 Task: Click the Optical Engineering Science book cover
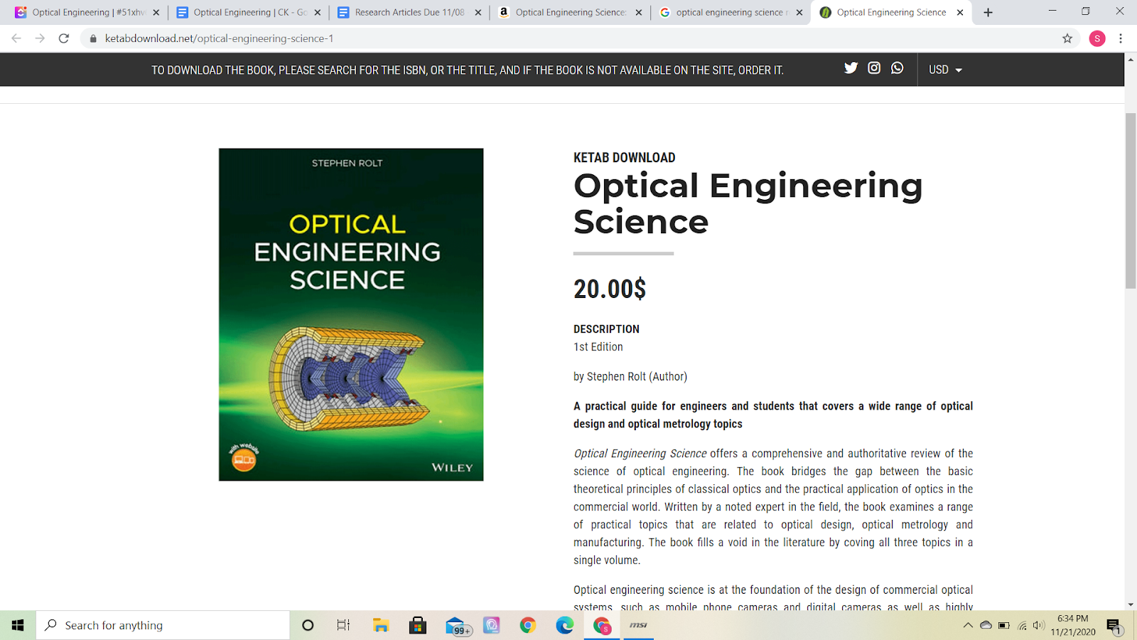(x=351, y=314)
